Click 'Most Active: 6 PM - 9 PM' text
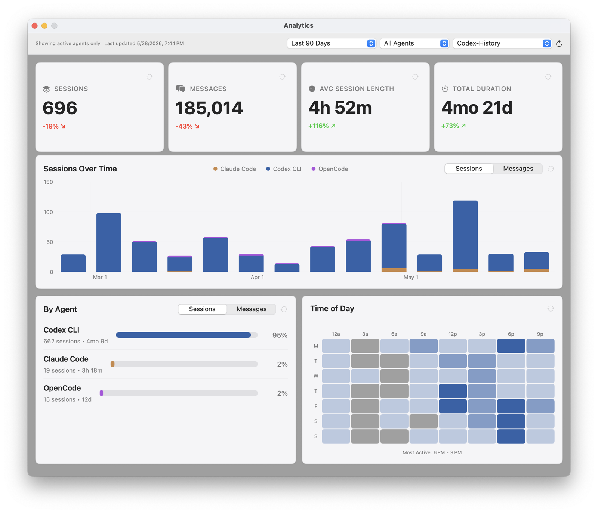The width and height of the screenshot is (598, 513). [x=432, y=453]
